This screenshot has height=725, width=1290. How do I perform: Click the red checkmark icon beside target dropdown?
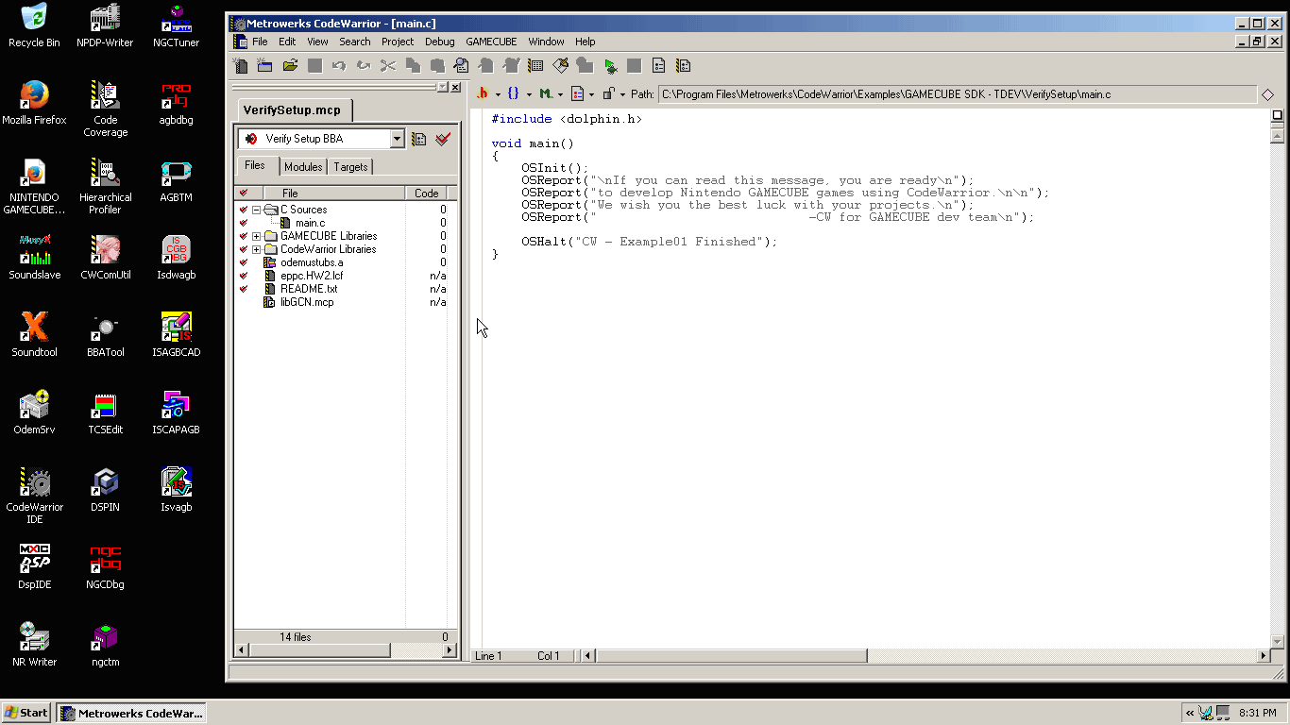pos(443,139)
